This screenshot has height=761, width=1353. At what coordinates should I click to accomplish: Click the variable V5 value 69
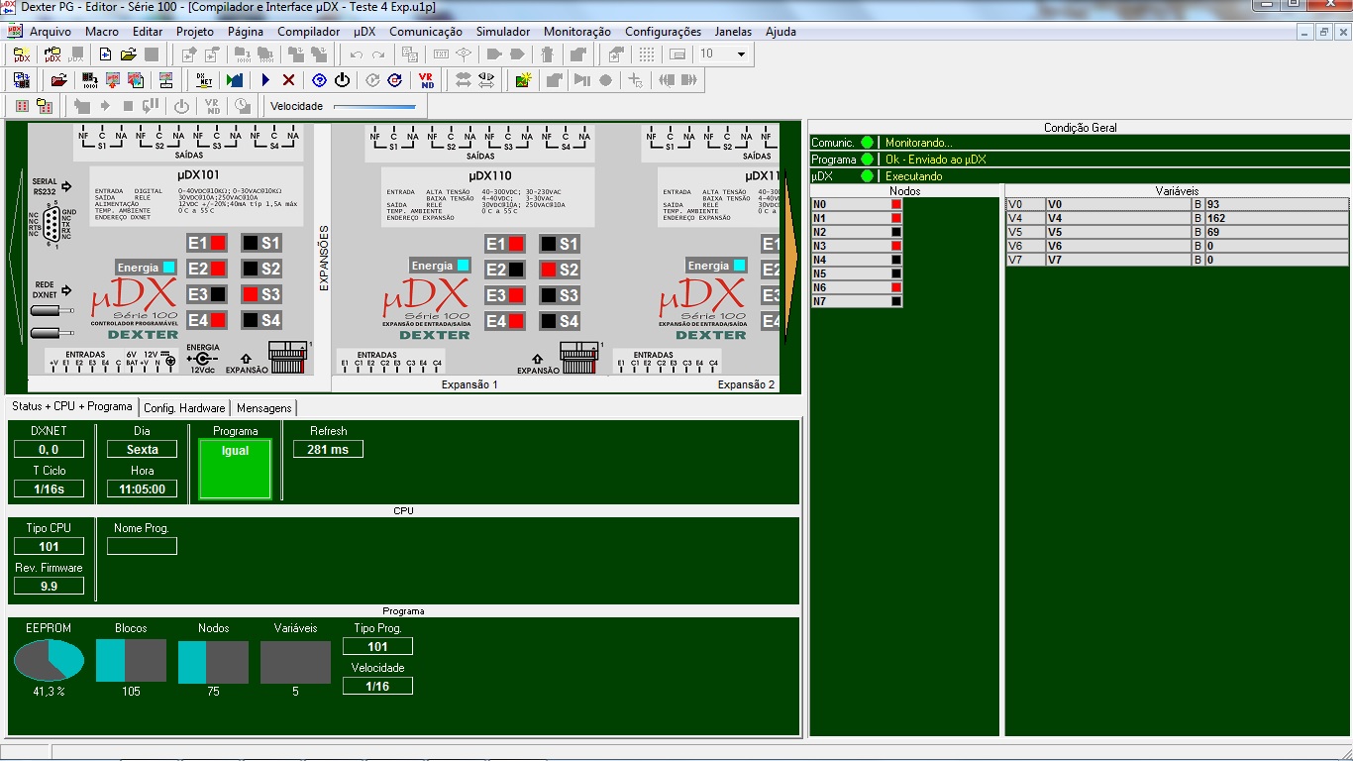point(1277,232)
